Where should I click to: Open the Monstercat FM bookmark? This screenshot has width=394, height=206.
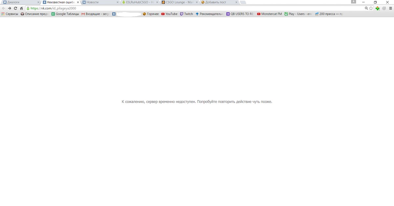coord(270,14)
